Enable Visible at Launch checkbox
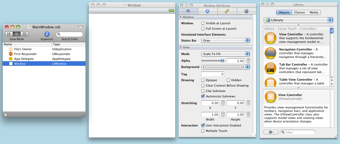Viewport: 340px width, 144px height. pyautogui.click(x=203, y=23)
